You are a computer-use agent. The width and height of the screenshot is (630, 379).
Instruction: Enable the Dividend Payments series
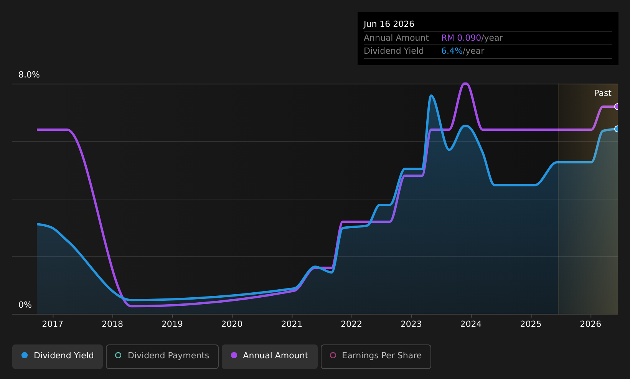pos(162,356)
